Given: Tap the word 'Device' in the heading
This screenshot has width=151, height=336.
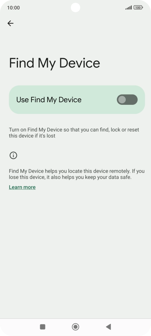Looking at the screenshot, I should [80, 63].
